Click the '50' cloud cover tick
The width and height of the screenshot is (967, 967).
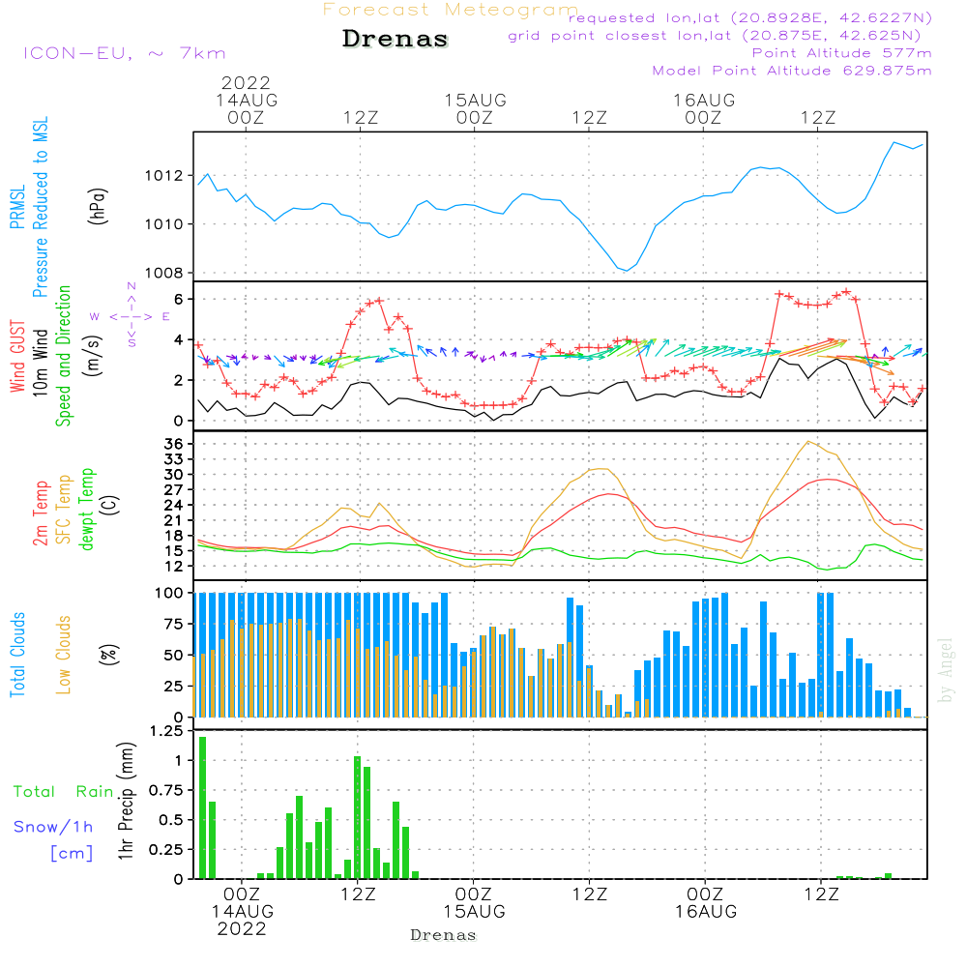(173, 656)
